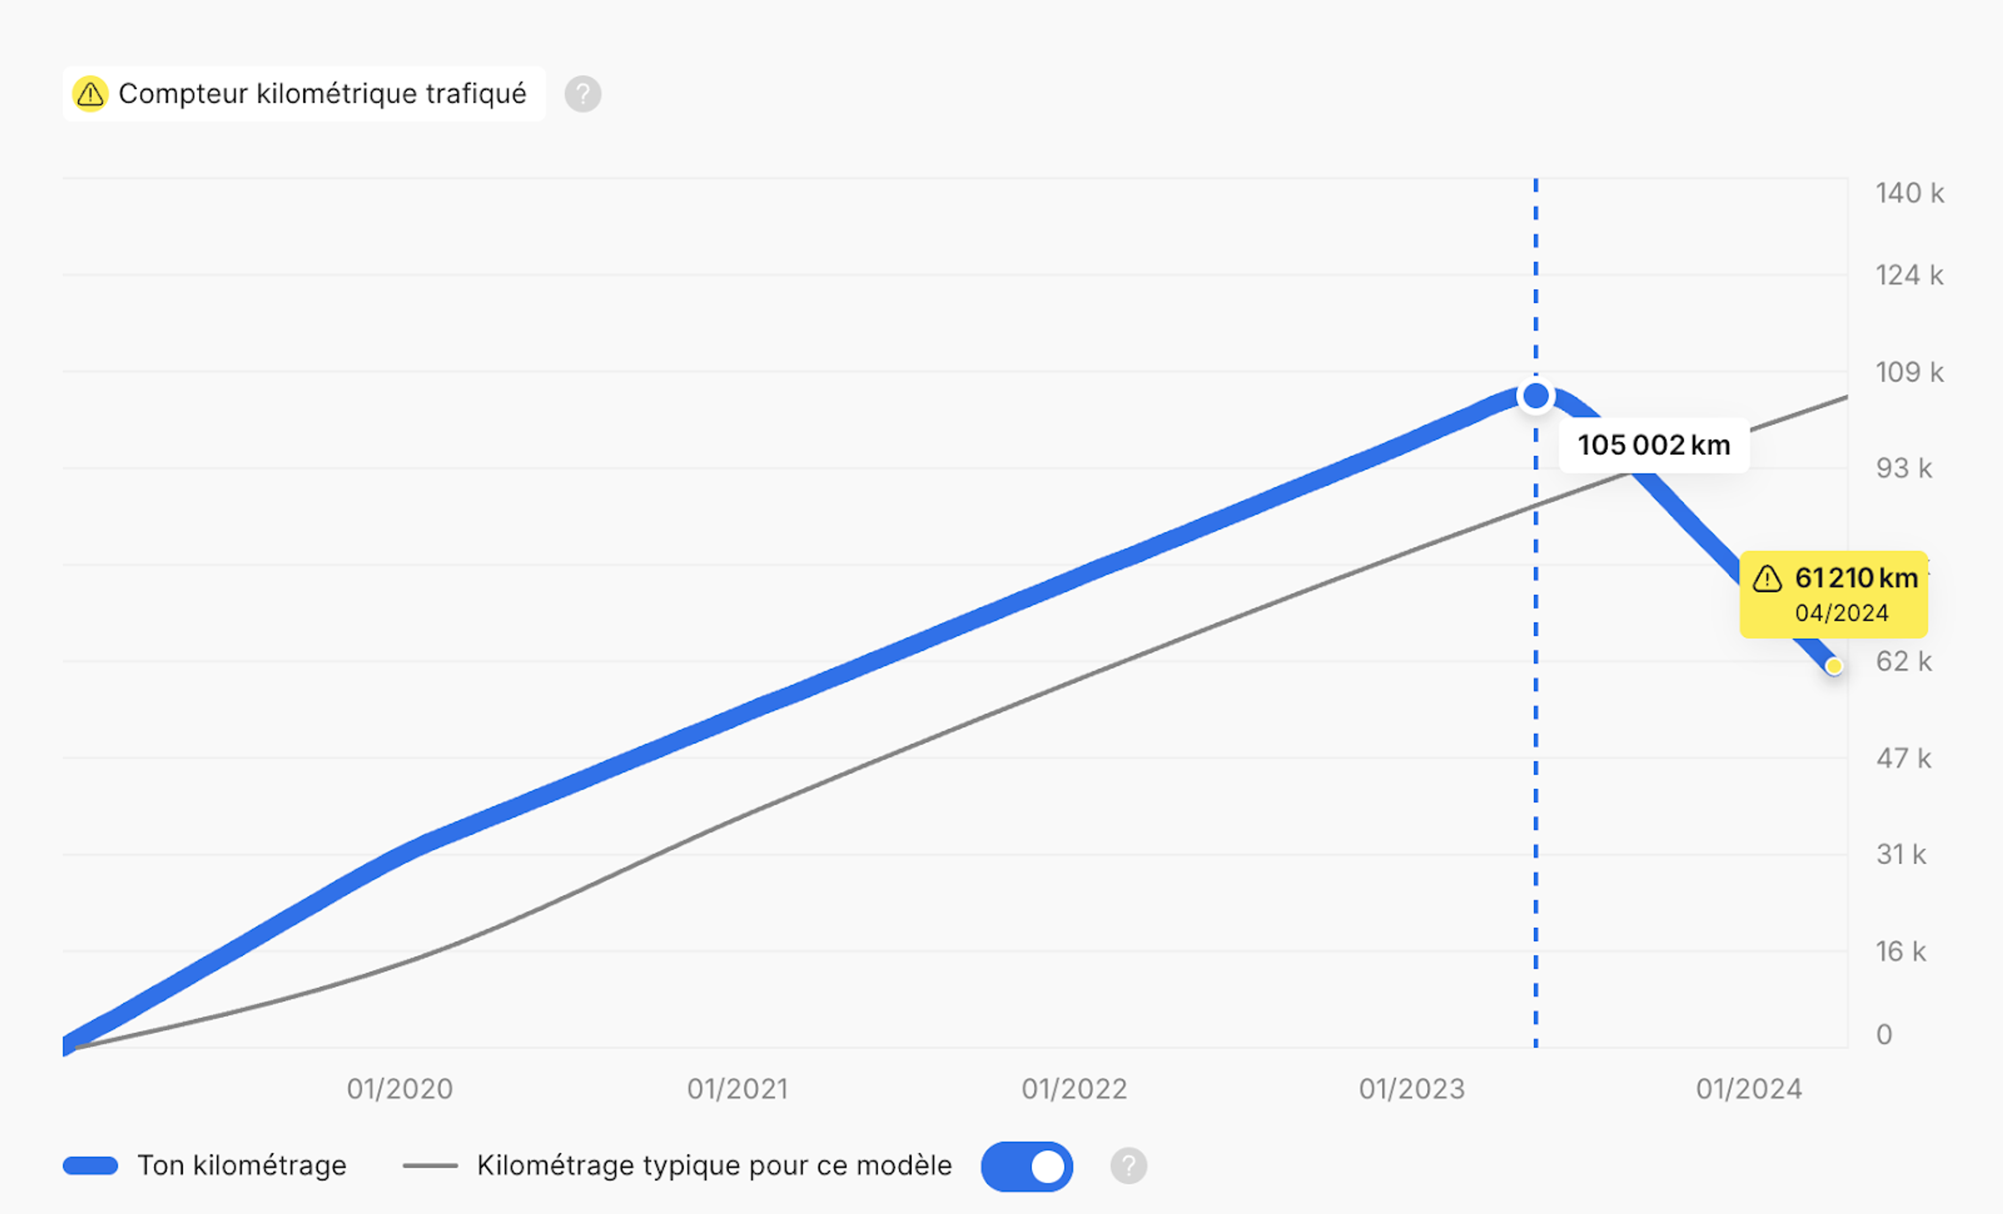Click the grey typical mileage legend line
Screen dimensions: 2003x1214
[x=430, y=1166]
